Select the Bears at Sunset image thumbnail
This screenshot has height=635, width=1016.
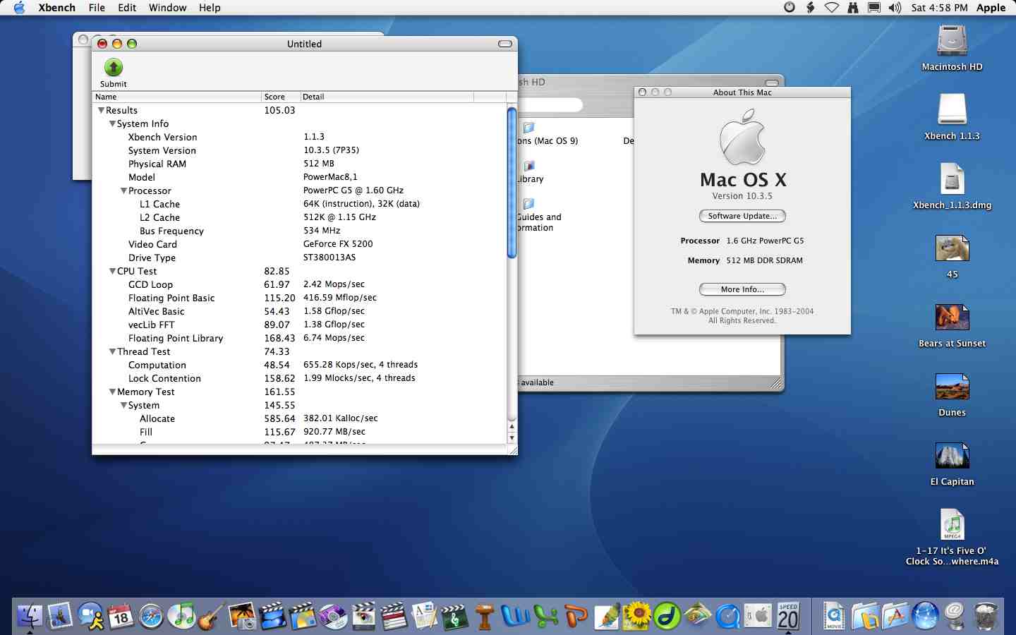[952, 317]
